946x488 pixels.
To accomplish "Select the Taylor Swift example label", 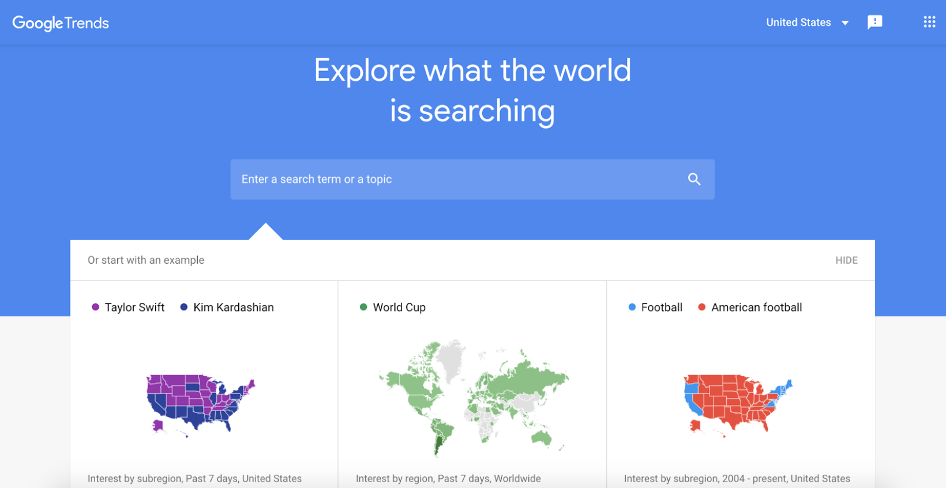I will [x=134, y=307].
